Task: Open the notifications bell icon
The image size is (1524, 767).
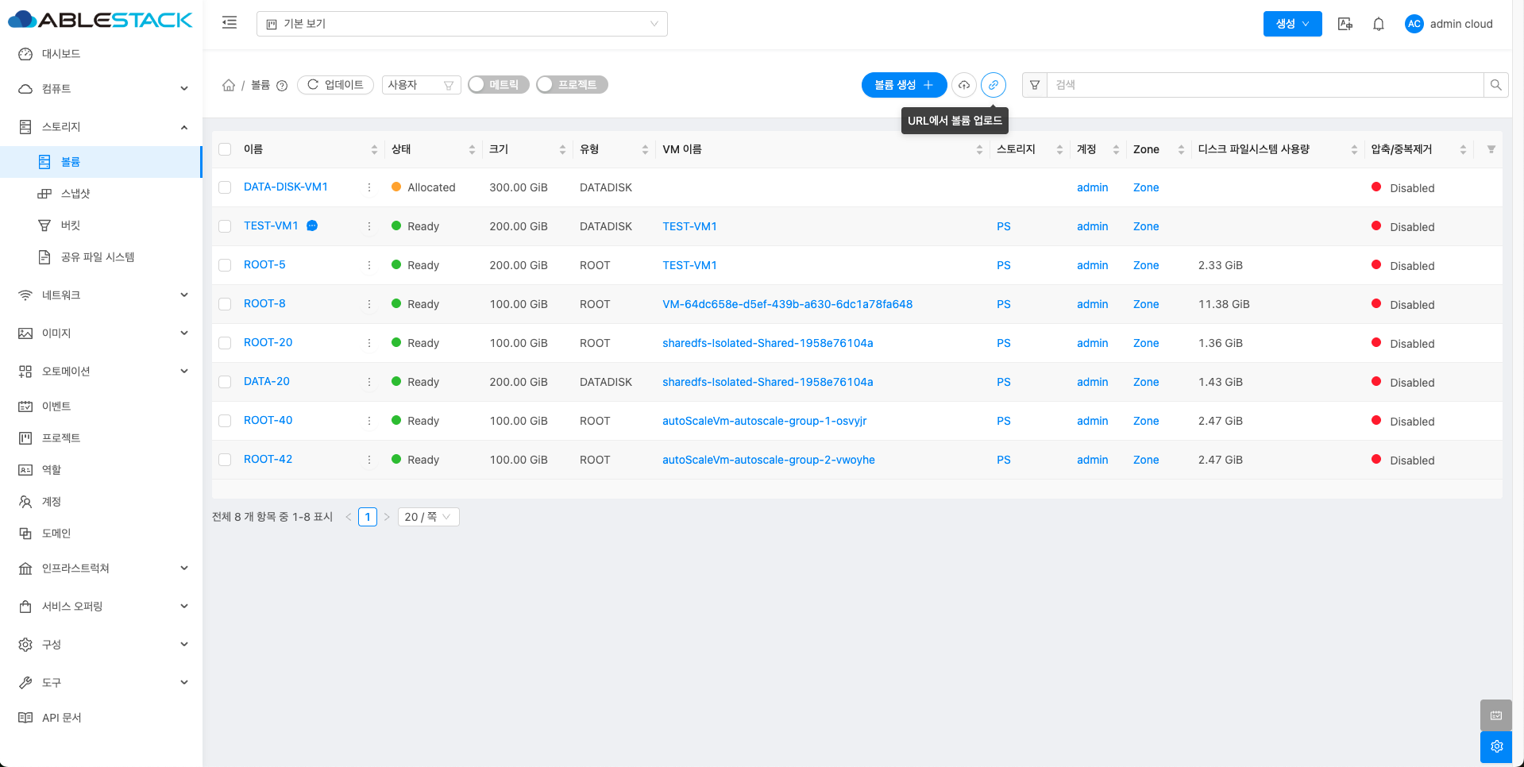Action: pyautogui.click(x=1379, y=24)
